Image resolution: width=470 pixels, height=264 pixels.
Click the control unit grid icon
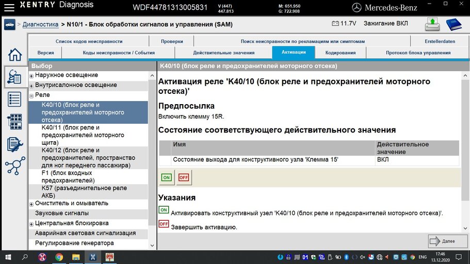(x=15, y=122)
